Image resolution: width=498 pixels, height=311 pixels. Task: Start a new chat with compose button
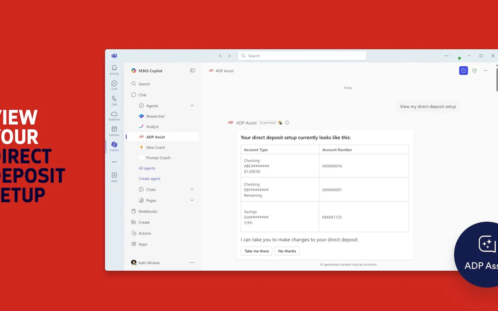pyautogui.click(x=463, y=71)
